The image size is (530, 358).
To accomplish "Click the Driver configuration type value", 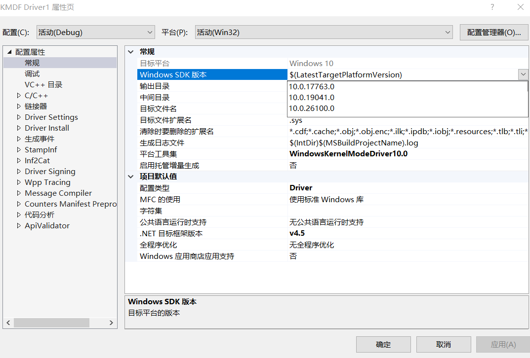I will (x=301, y=188).
